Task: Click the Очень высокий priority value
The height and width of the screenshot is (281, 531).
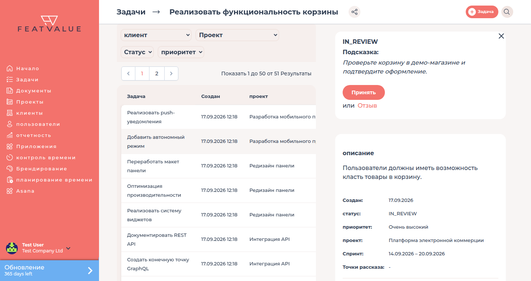Action: (408, 227)
